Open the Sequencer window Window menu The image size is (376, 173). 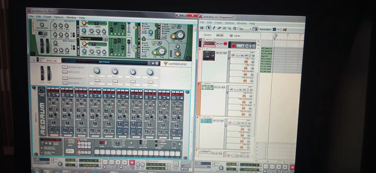click(242, 23)
